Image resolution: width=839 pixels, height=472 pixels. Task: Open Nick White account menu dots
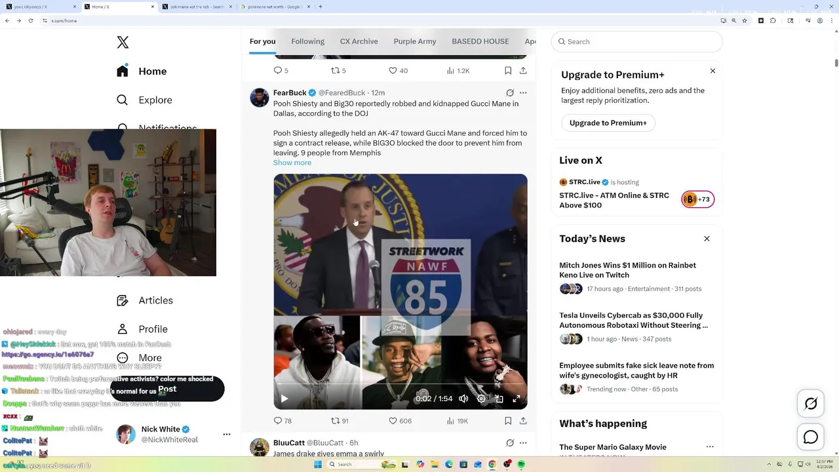pos(227,434)
